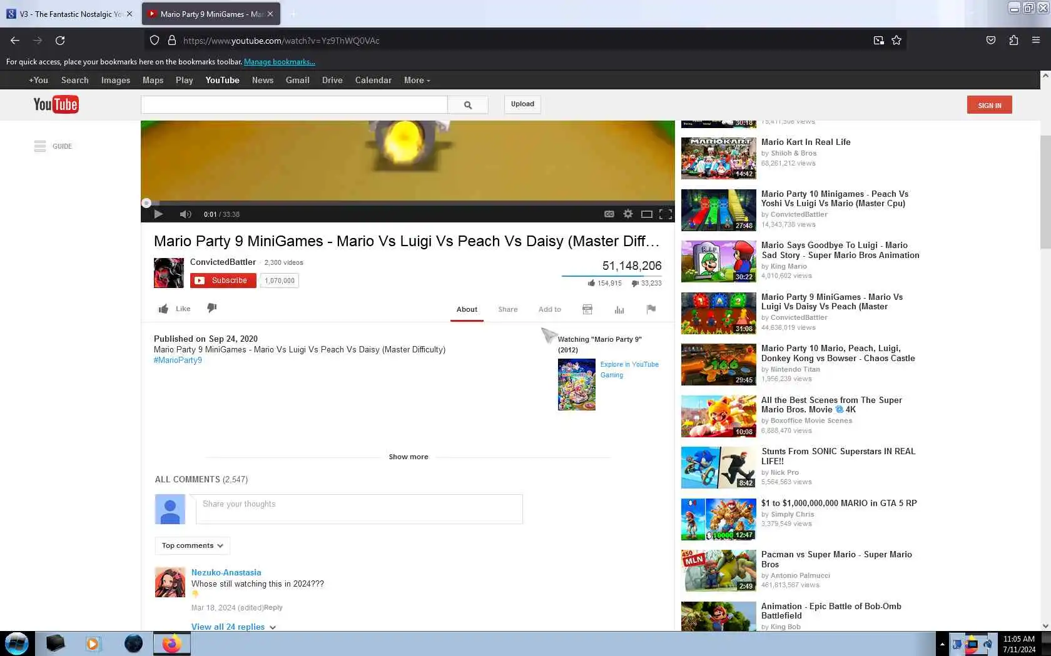Open the Extensions puzzle icon
This screenshot has height=656, width=1051.
click(x=1013, y=40)
